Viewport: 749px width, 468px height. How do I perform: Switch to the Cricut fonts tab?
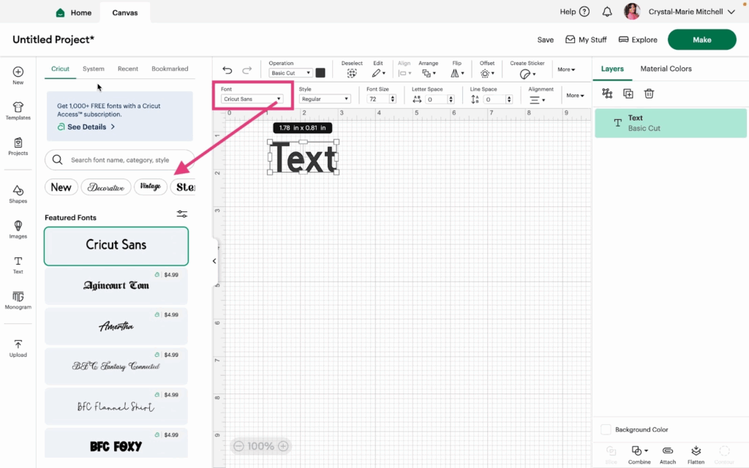(60, 69)
